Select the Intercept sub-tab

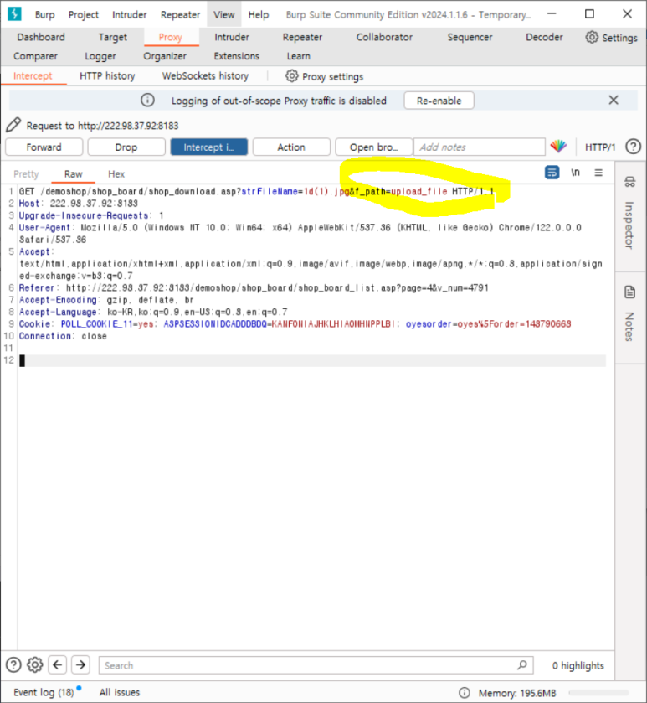(x=33, y=75)
